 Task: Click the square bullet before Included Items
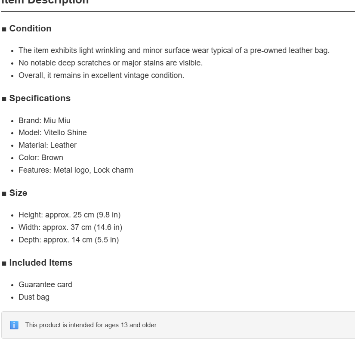[4, 263]
